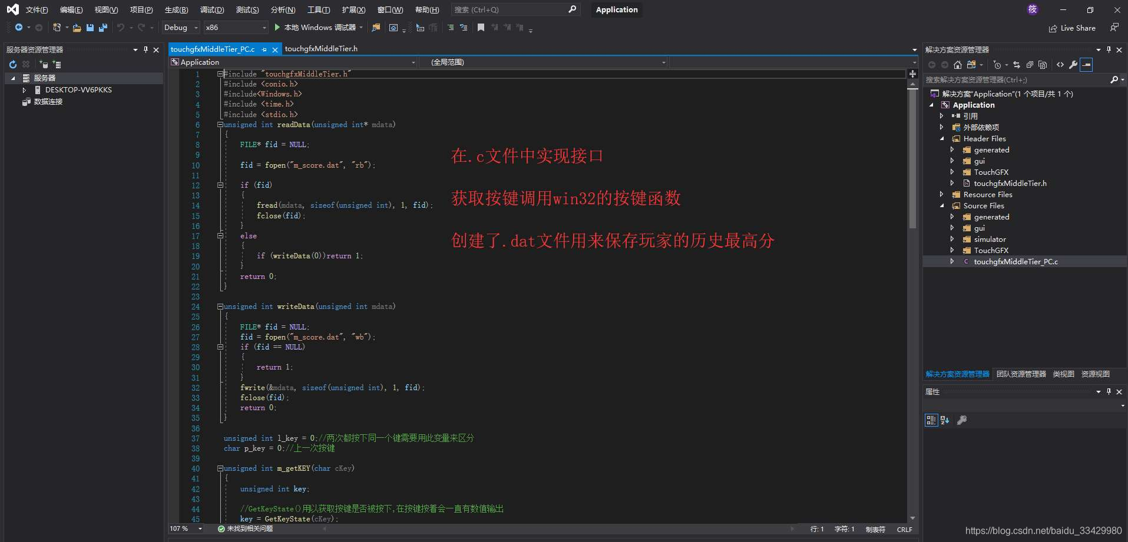Viewport: 1128px width, 542px height.
Task: Switch to the 资源视图 resource view tab
Action: [x=1096, y=374]
